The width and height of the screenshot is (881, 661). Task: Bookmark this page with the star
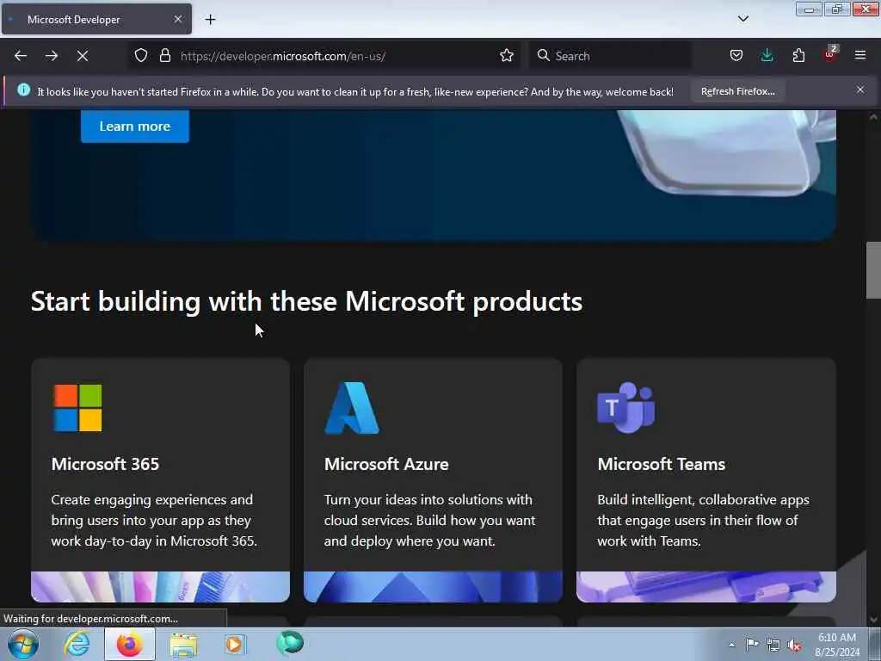pos(507,56)
